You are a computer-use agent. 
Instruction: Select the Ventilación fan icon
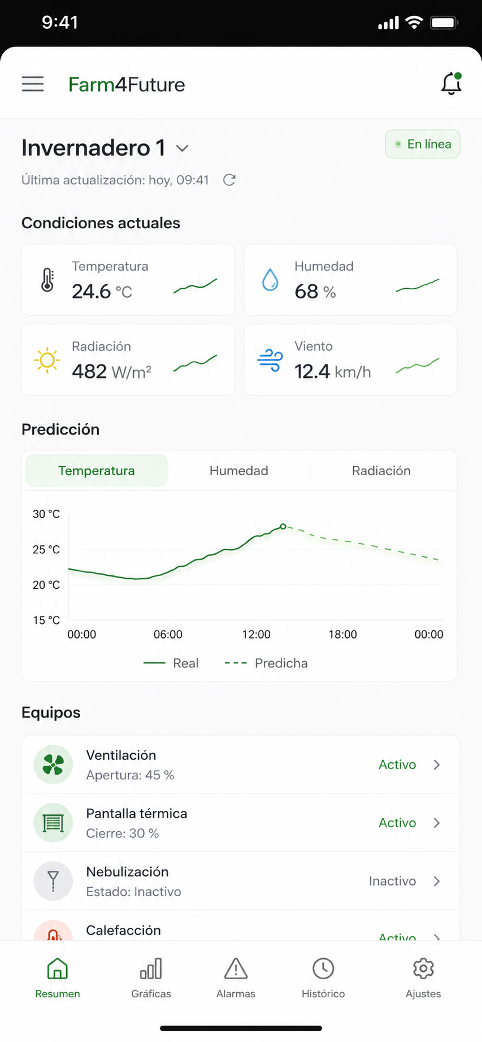point(53,765)
